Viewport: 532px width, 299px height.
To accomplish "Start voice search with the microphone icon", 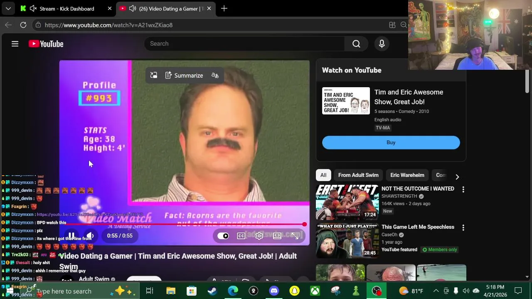I will pos(382,44).
